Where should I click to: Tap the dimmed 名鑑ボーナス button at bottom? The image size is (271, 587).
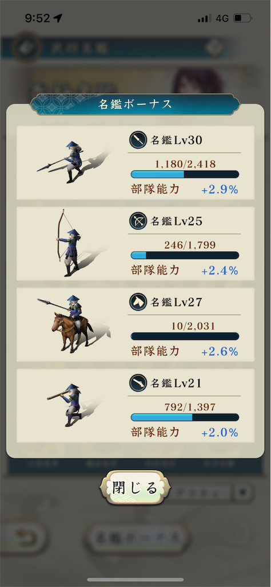(137, 538)
